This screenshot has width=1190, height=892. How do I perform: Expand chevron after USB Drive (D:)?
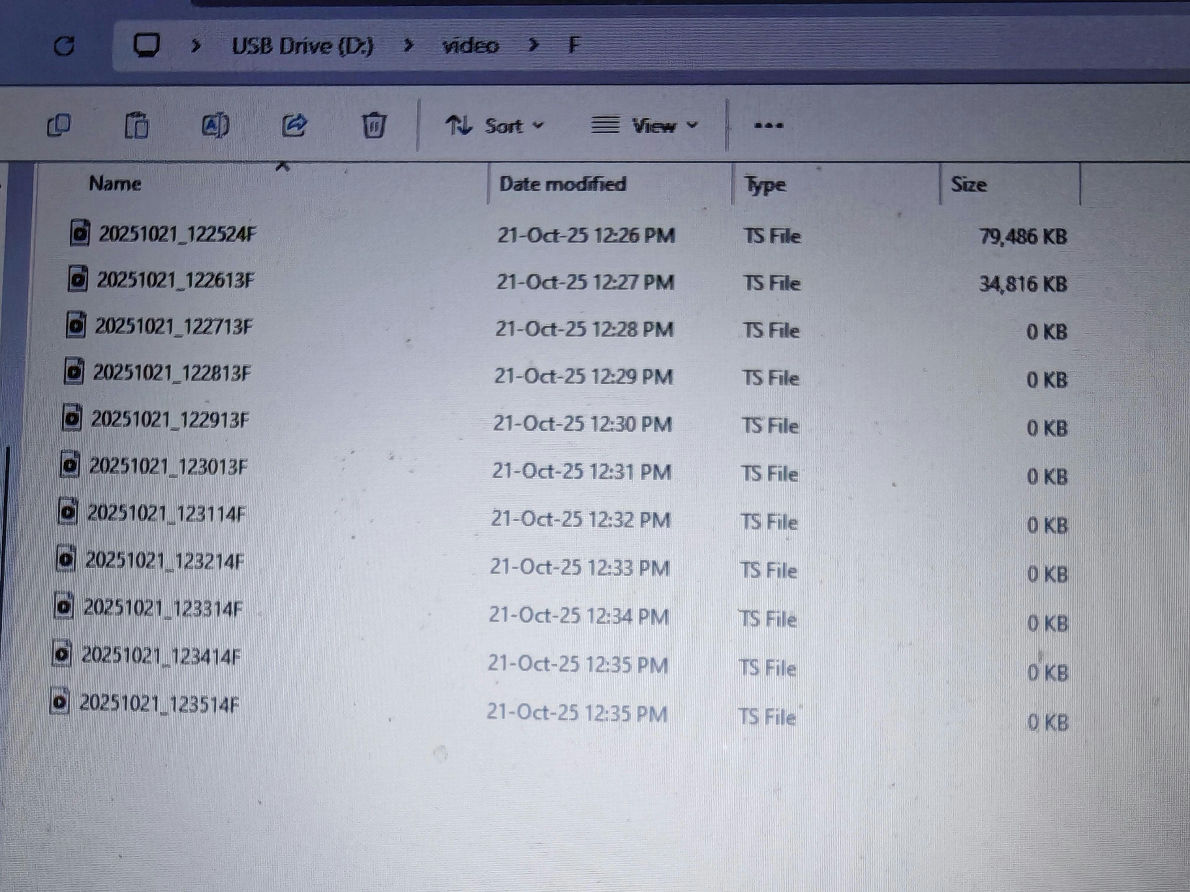pos(409,46)
